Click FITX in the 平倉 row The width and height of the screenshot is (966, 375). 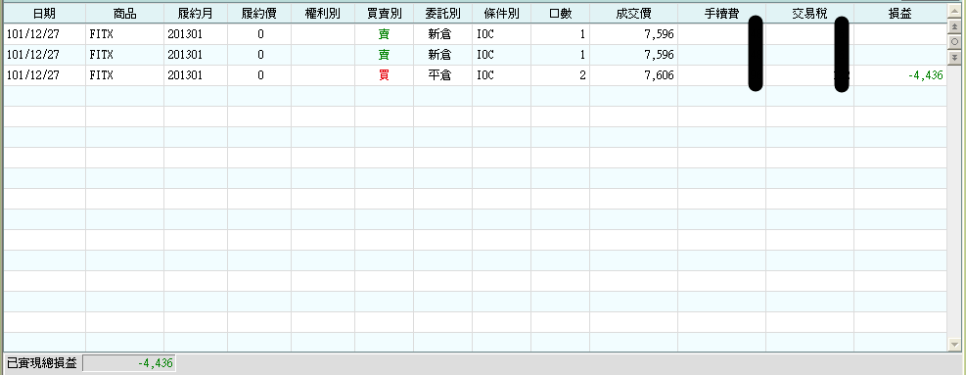pos(125,75)
